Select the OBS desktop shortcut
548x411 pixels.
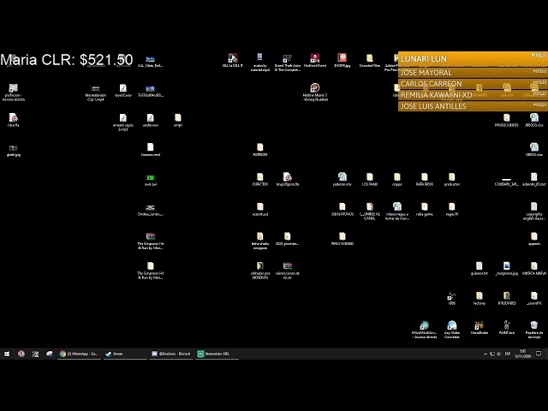coord(452,299)
